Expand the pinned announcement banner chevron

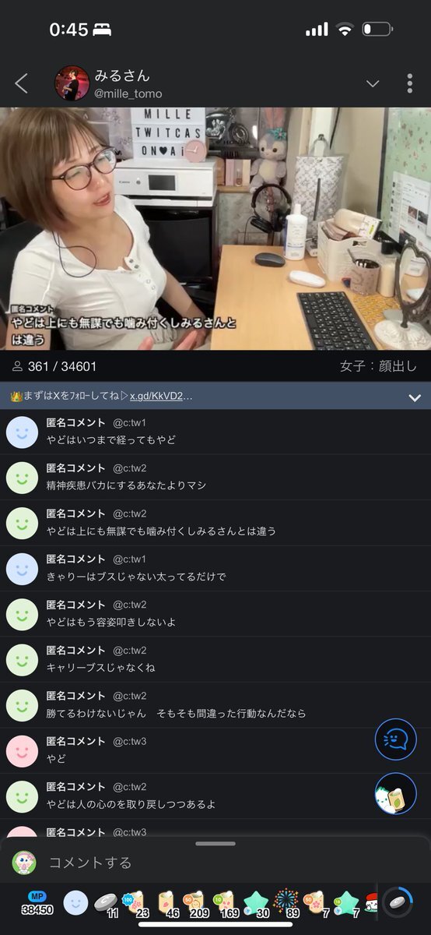(x=415, y=397)
